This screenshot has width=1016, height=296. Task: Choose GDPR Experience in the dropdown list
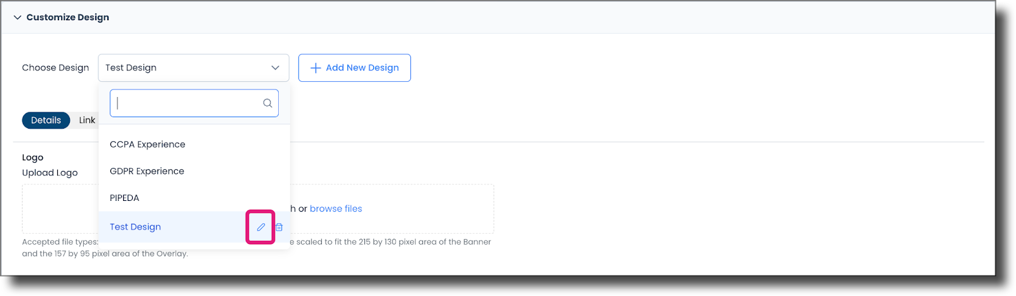(x=147, y=171)
